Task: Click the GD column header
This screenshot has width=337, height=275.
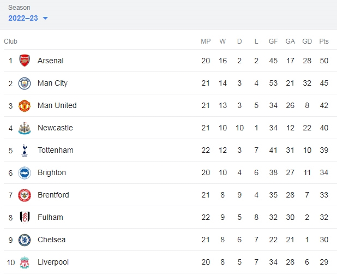Action: (307, 41)
